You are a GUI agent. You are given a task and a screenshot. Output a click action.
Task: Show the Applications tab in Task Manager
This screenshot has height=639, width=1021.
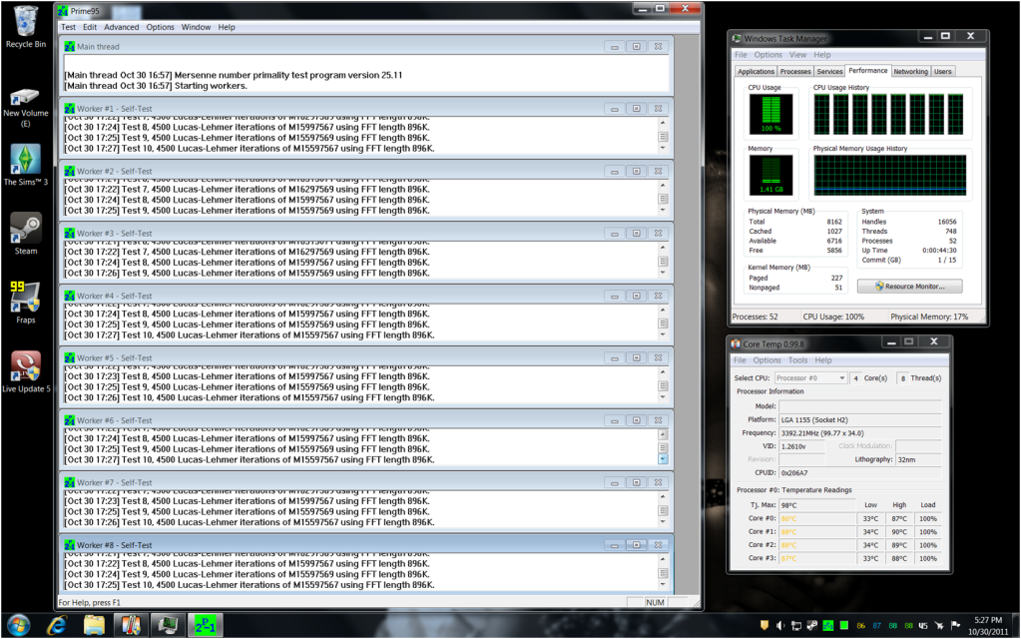[x=756, y=72]
